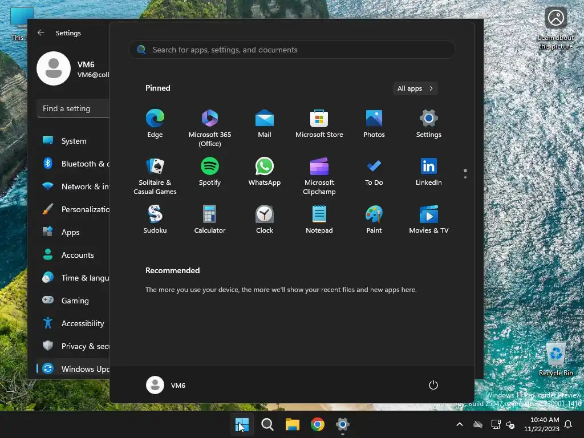Launch the Paint app
This screenshot has height=438, width=584.
point(374,220)
